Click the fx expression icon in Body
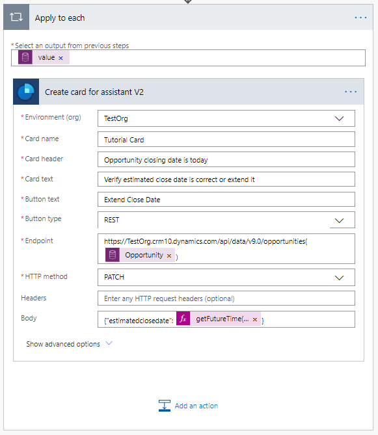 pos(183,319)
